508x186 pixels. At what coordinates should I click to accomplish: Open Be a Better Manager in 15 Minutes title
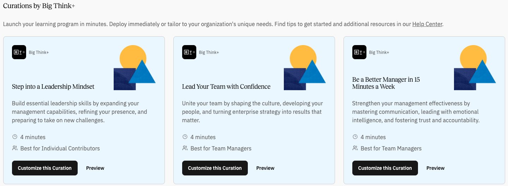(386, 83)
